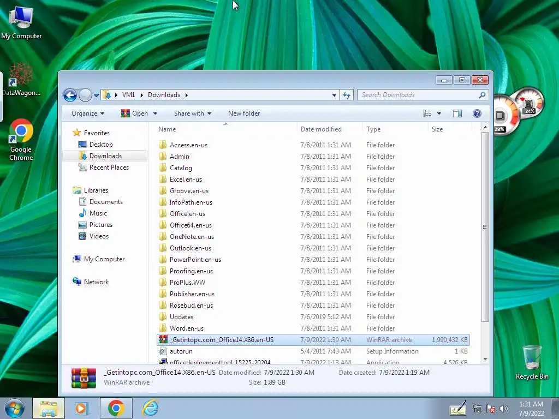Viewport: 559px width, 419px height.
Task: Select My Computer in navigation pane
Action: tap(104, 259)
